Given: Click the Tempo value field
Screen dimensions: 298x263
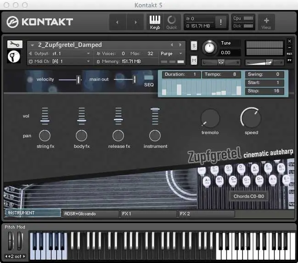Looking at the screenshot, I should point(221,74).
